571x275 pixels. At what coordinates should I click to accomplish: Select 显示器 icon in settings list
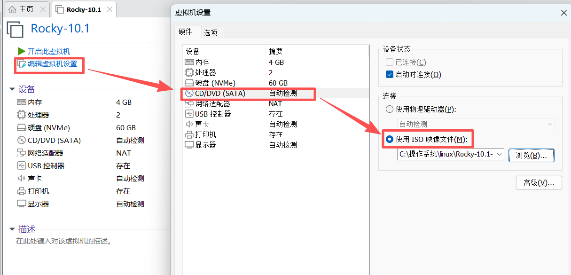189,145
